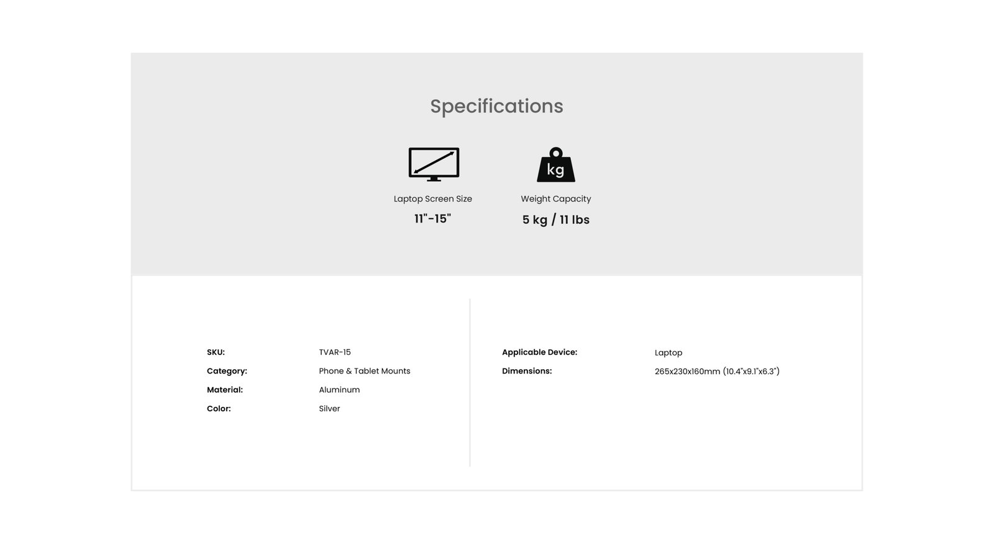Select the 11"-15" screen size value

tap(432, 218)
